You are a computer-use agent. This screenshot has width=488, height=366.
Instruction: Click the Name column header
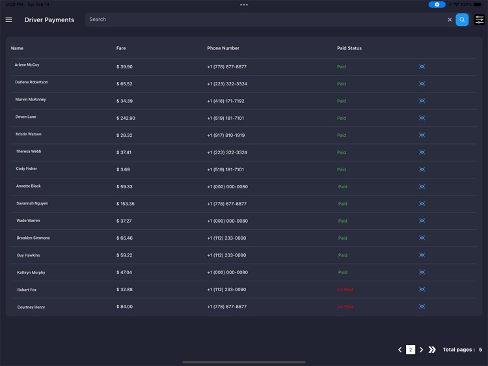(x=17, y=48)
